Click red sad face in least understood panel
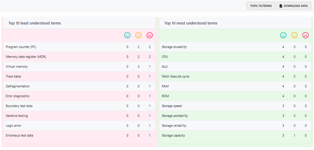 pyautogui.click(x=150, y=35)
